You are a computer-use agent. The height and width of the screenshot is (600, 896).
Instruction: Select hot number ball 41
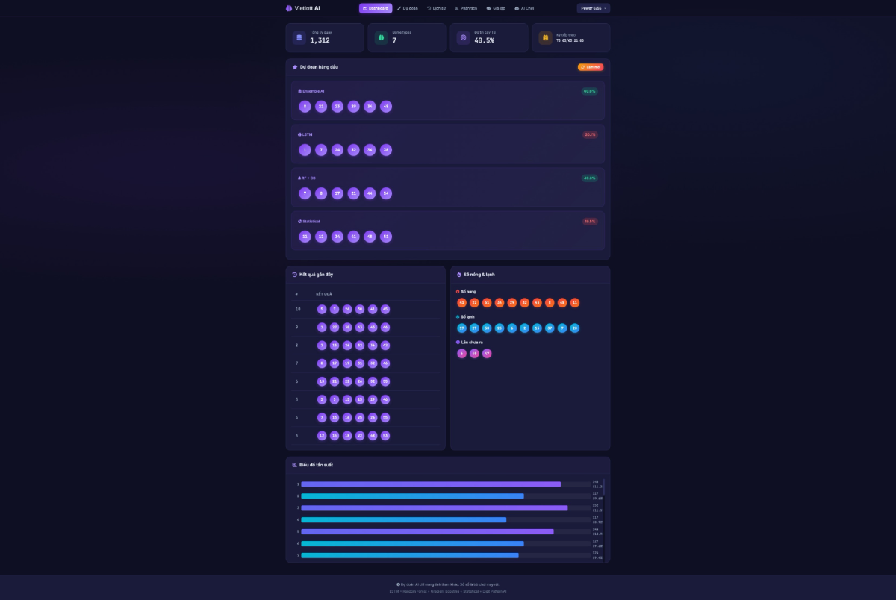click(x=462, y=302)
